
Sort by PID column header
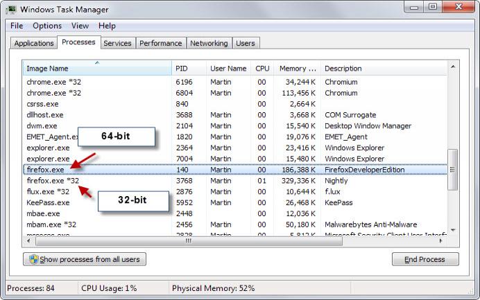[x=189, y=68]
